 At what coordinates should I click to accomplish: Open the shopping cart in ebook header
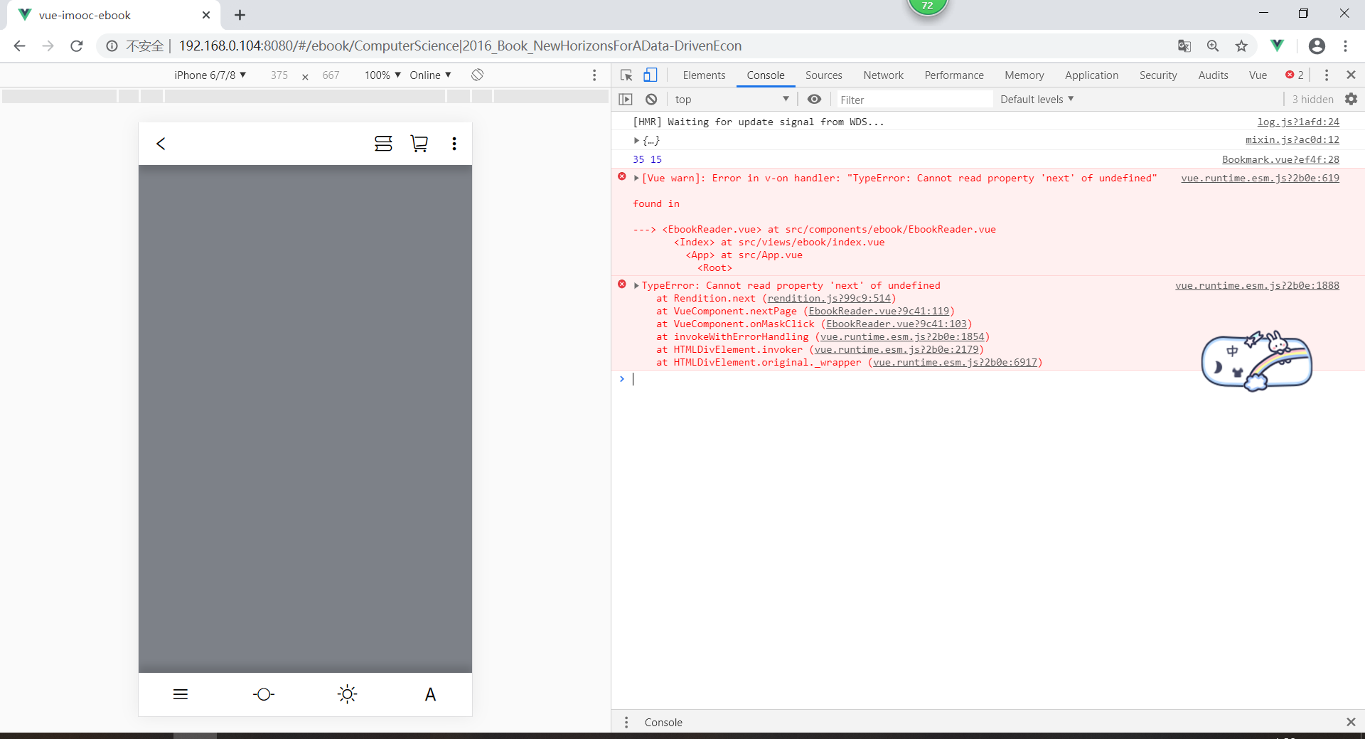419,144
